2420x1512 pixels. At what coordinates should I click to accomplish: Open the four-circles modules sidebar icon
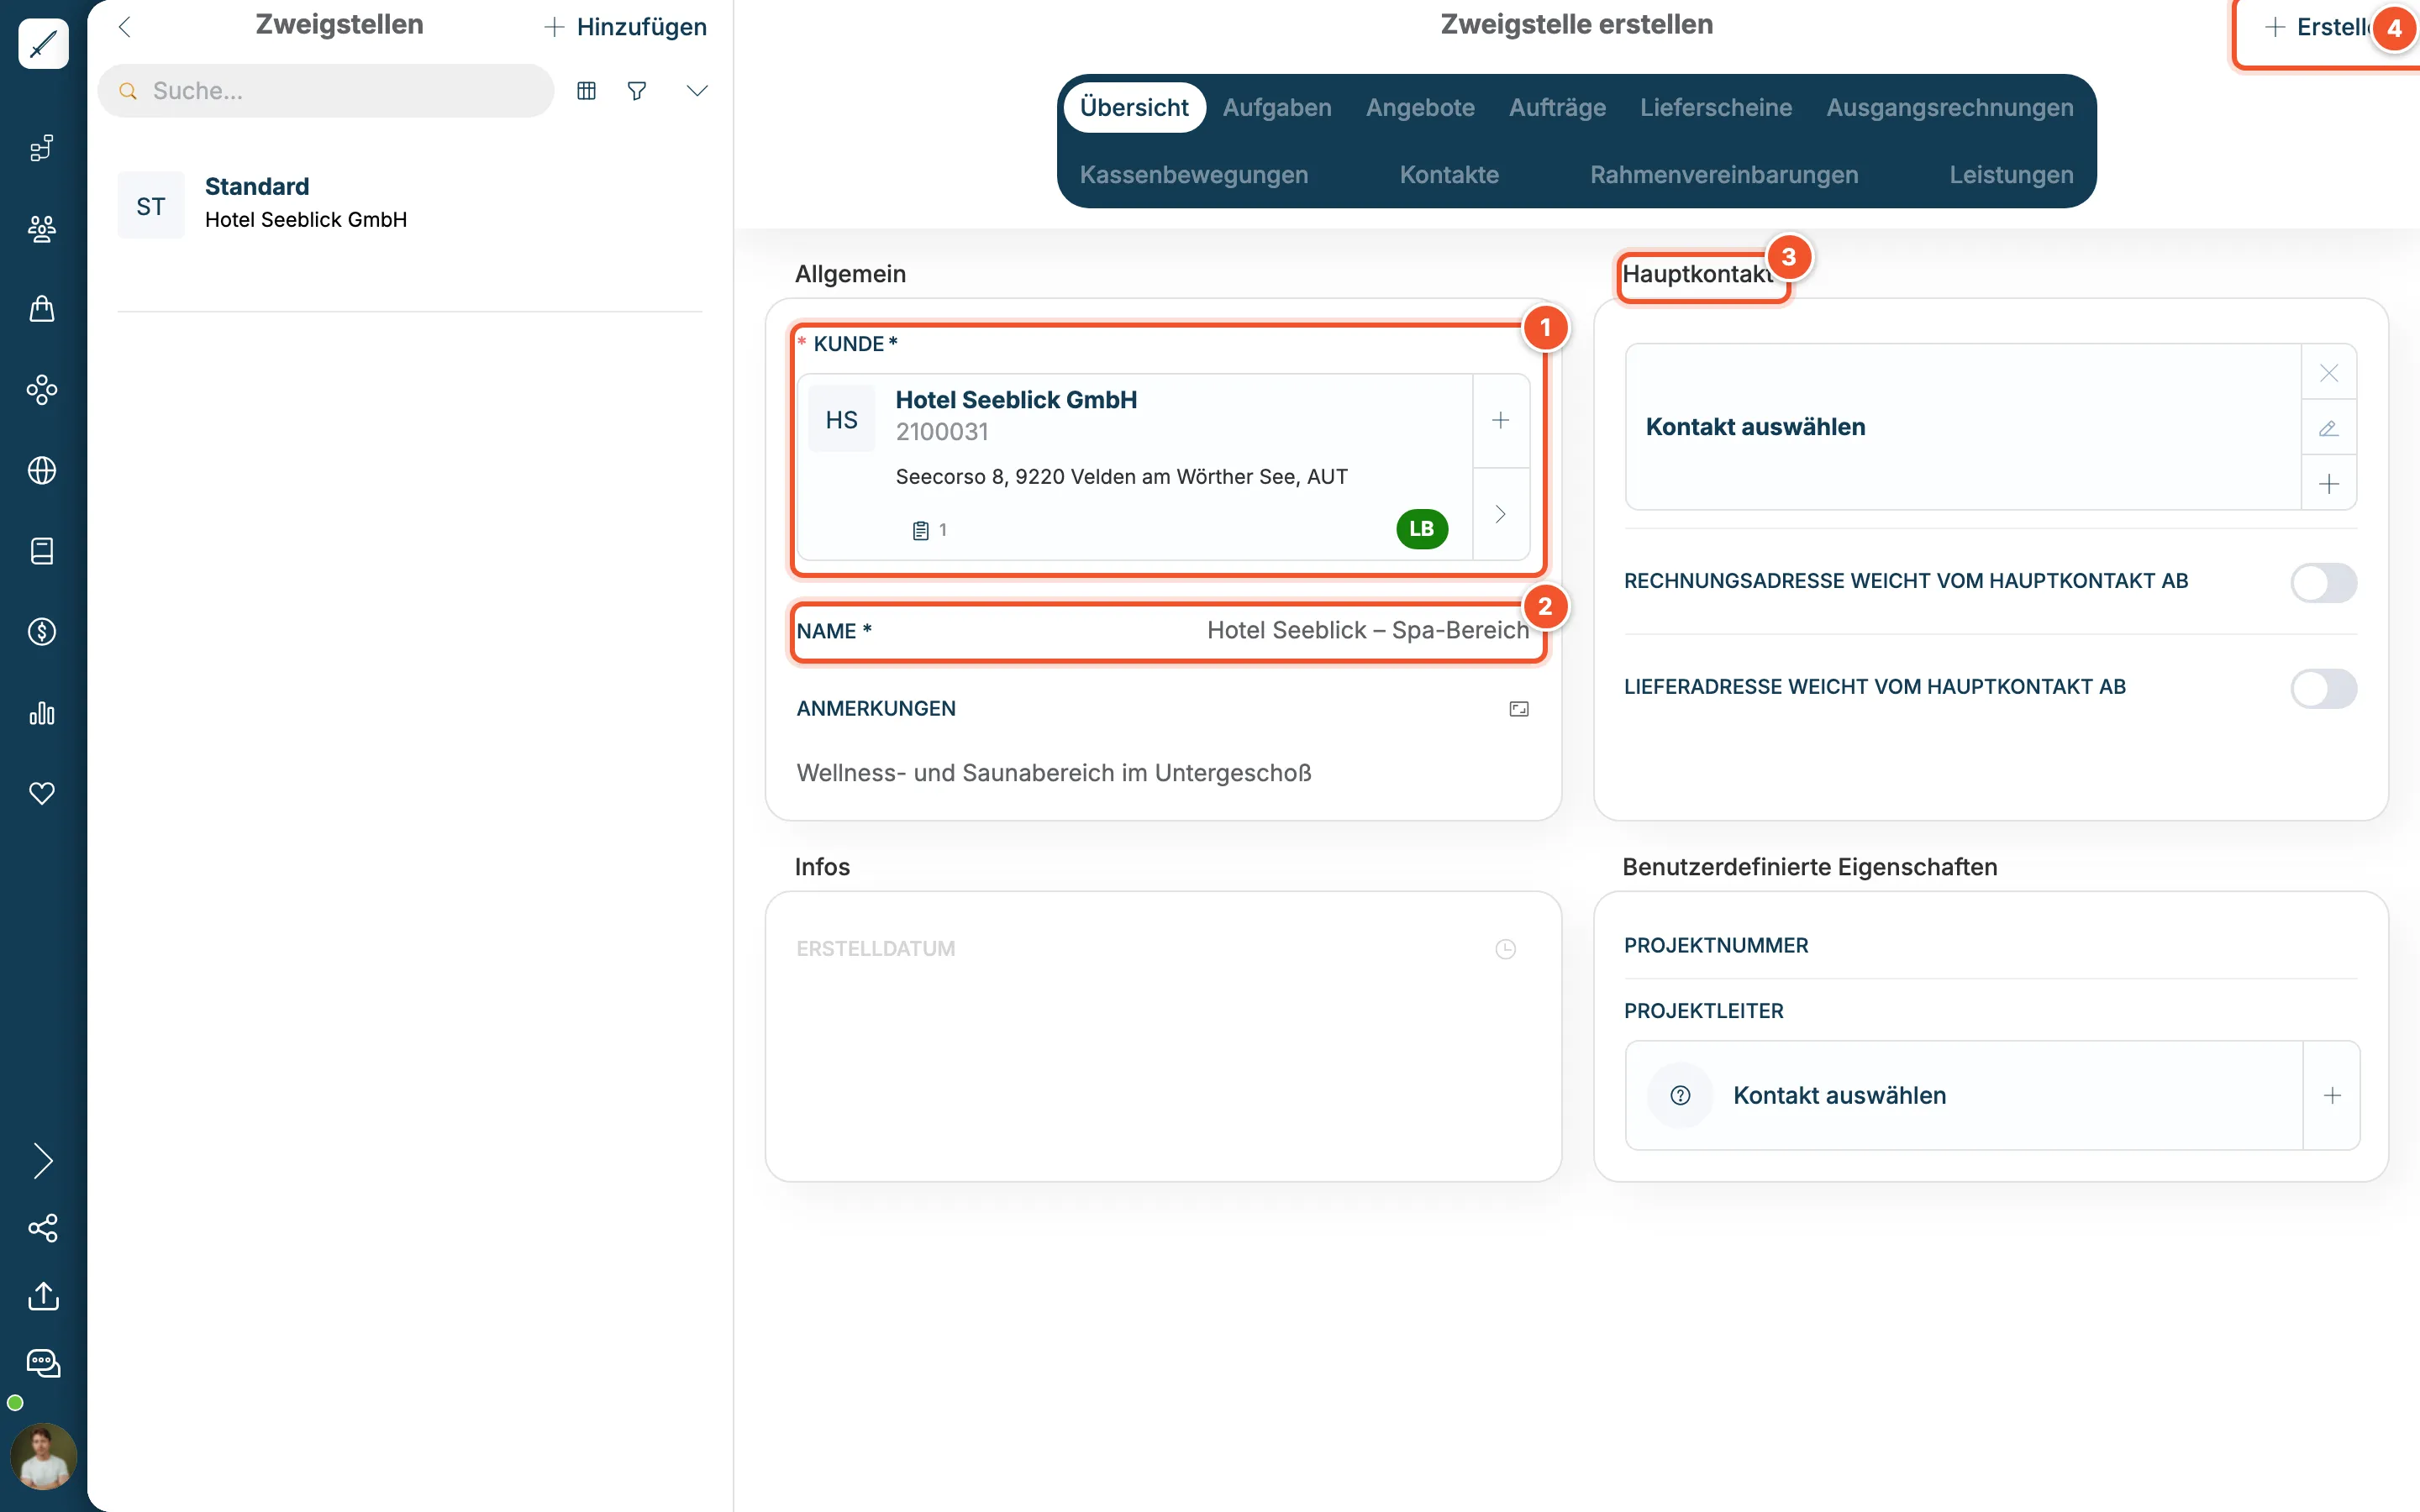(x=42, y=390)
